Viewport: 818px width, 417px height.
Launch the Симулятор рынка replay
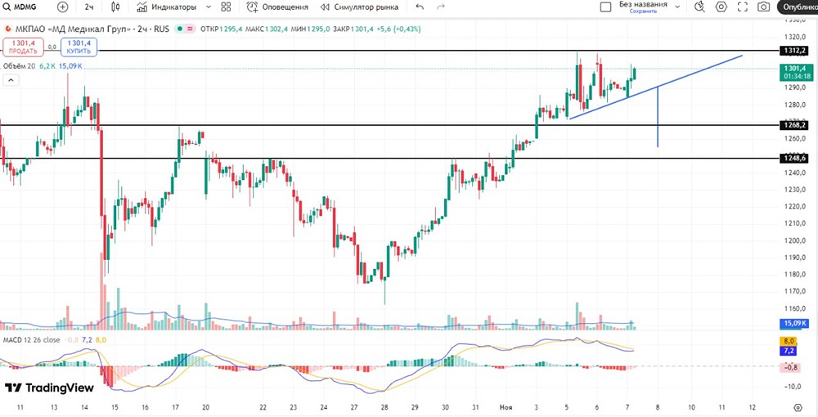[359, 7]
